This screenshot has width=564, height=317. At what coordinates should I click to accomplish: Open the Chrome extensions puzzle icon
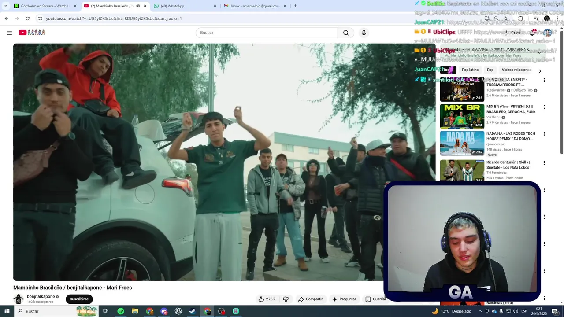tap(521, 18)
